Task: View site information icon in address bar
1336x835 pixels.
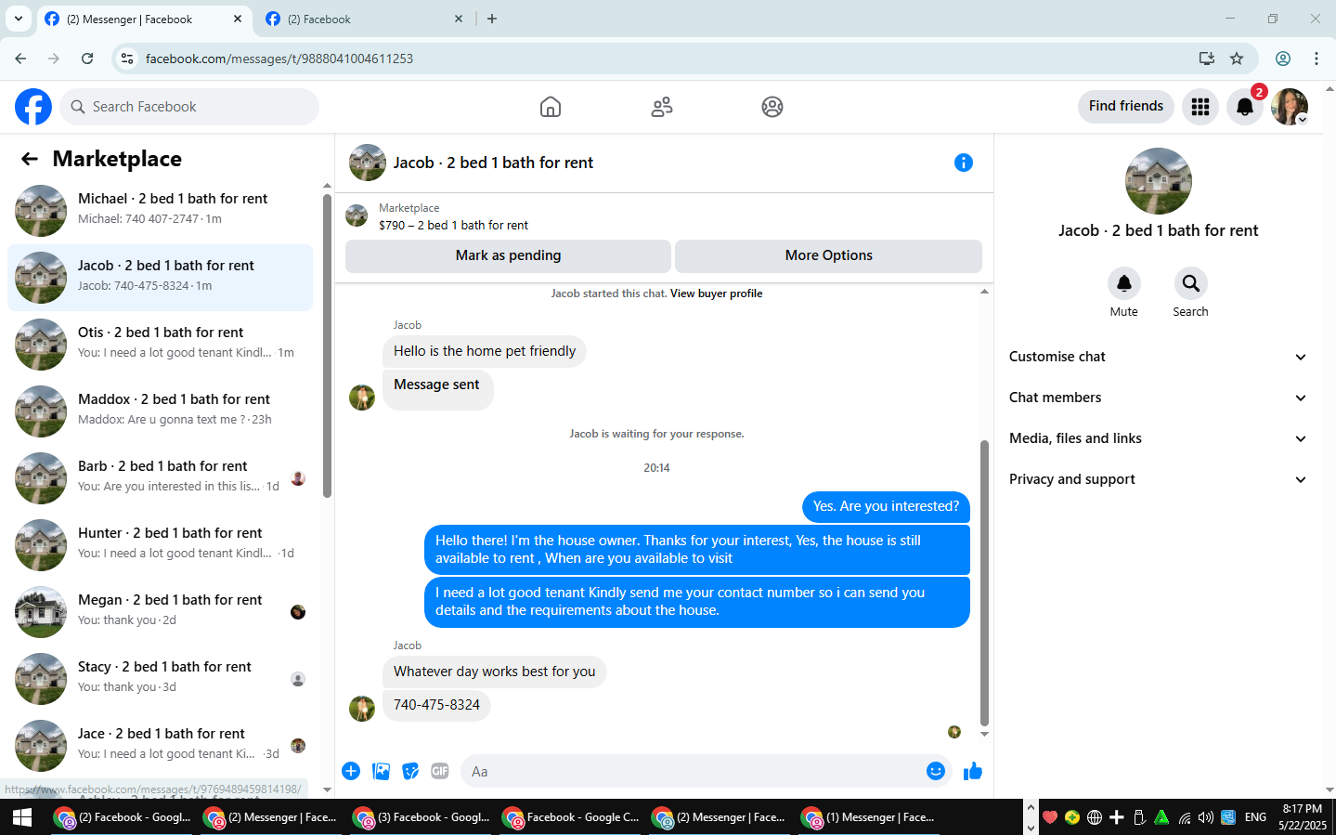Action: click(127, 59)
